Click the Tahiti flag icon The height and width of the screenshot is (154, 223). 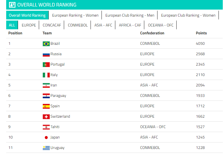46,127
